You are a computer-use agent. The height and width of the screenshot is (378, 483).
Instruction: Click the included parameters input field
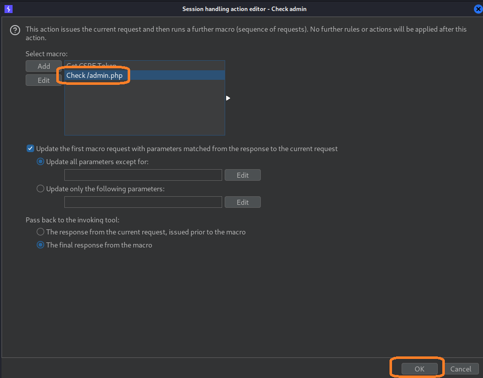coord(143,202)
